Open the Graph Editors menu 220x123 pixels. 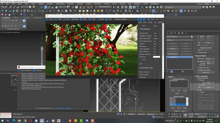60,4
